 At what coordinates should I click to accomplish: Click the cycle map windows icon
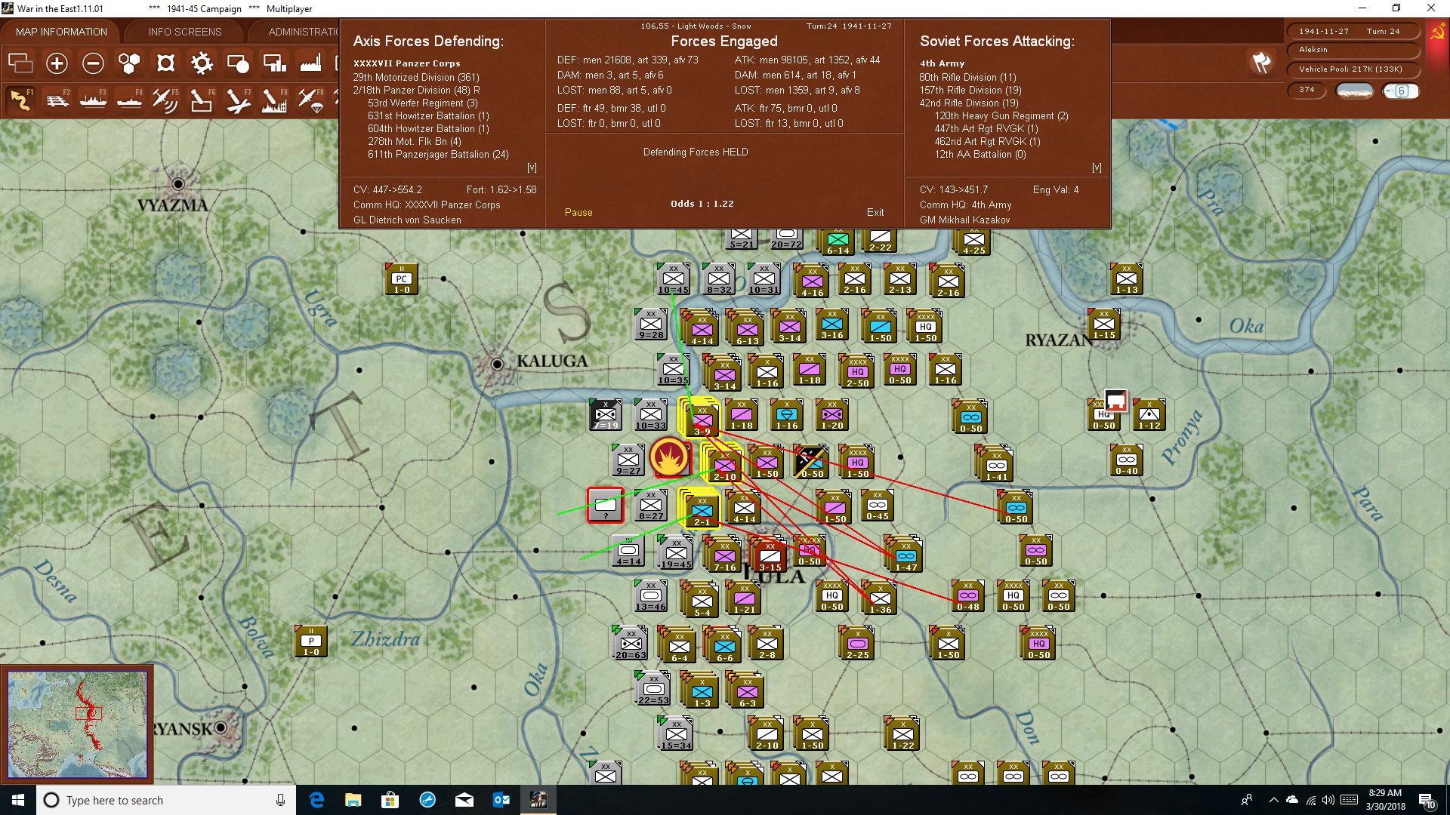(20, 63)
